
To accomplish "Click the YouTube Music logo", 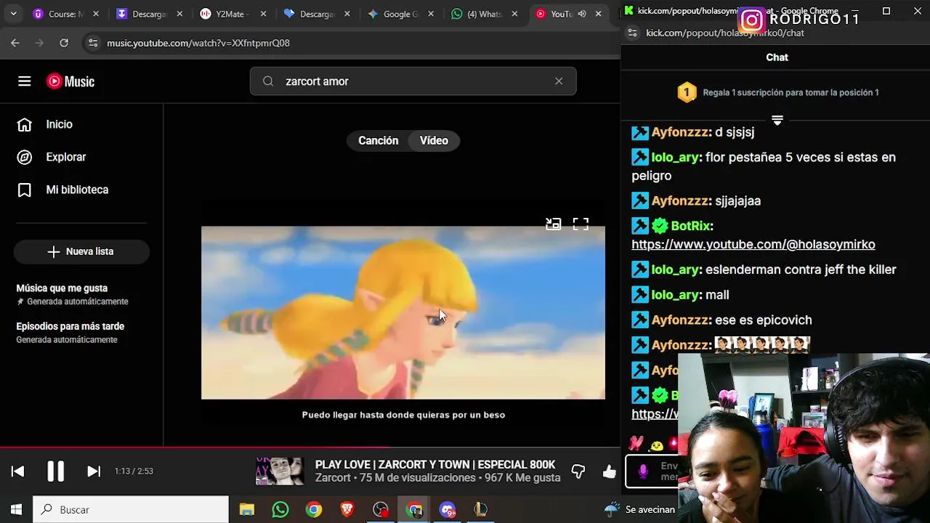I will click(70, 81).
